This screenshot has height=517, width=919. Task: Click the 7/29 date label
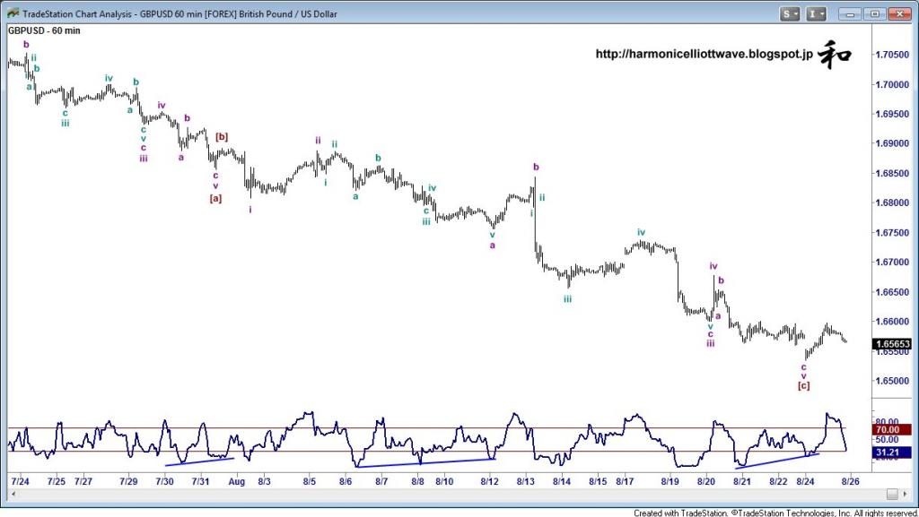coord(128,481)
